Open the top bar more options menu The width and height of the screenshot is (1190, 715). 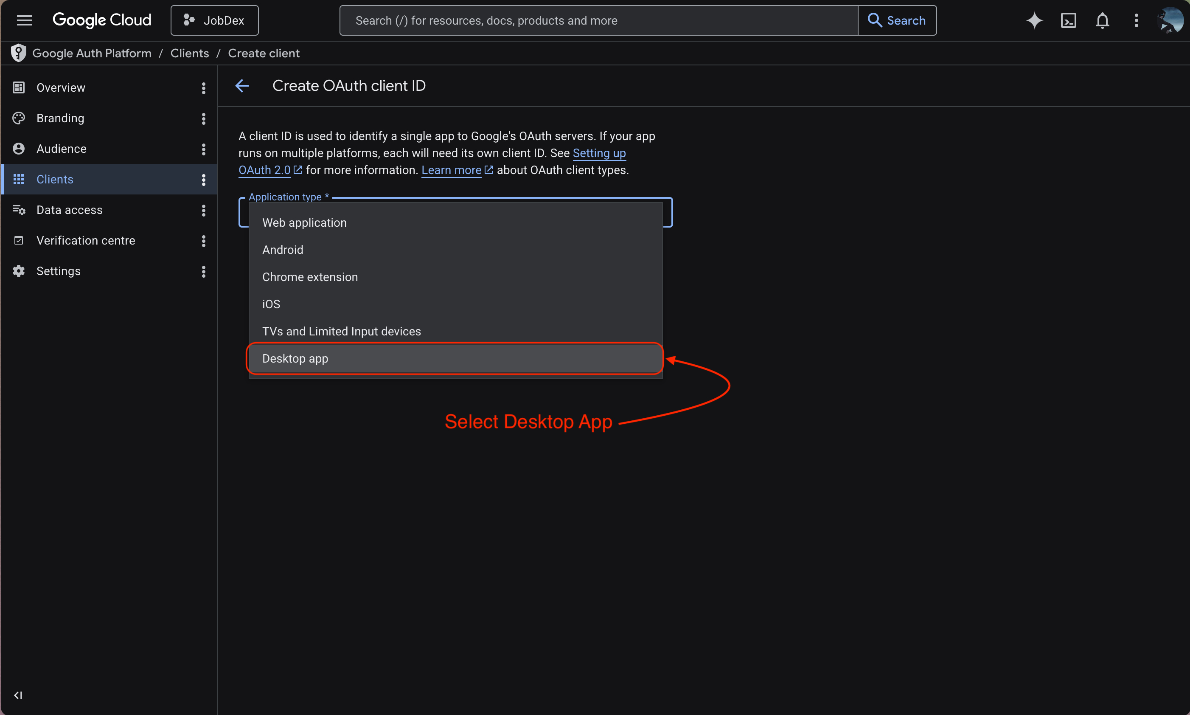click(x=1136, y=20)
